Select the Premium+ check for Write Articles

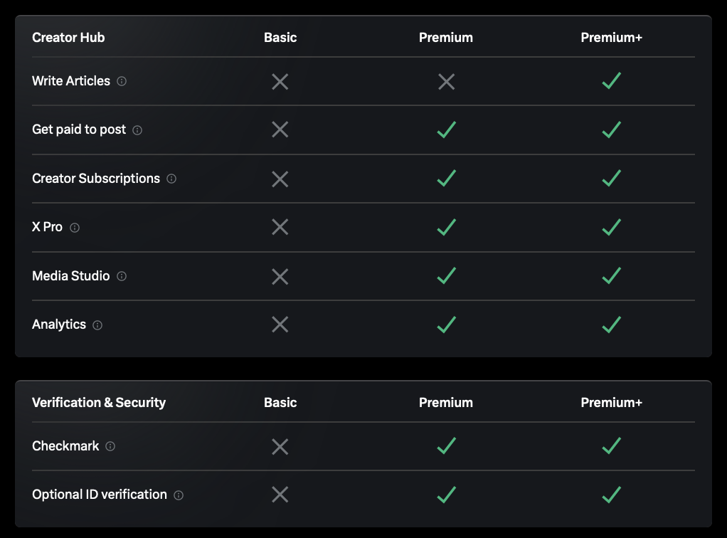[x=611, y=81]
